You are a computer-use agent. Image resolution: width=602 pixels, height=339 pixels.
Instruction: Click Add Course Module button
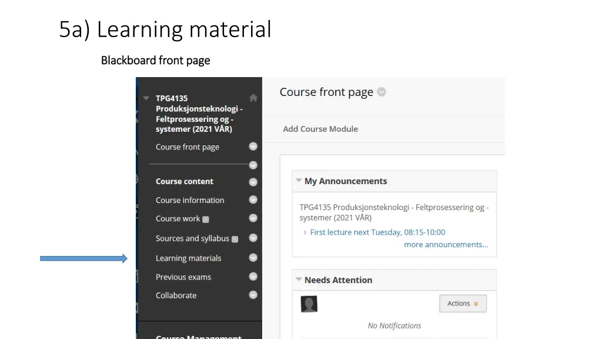tap(320, 129)
